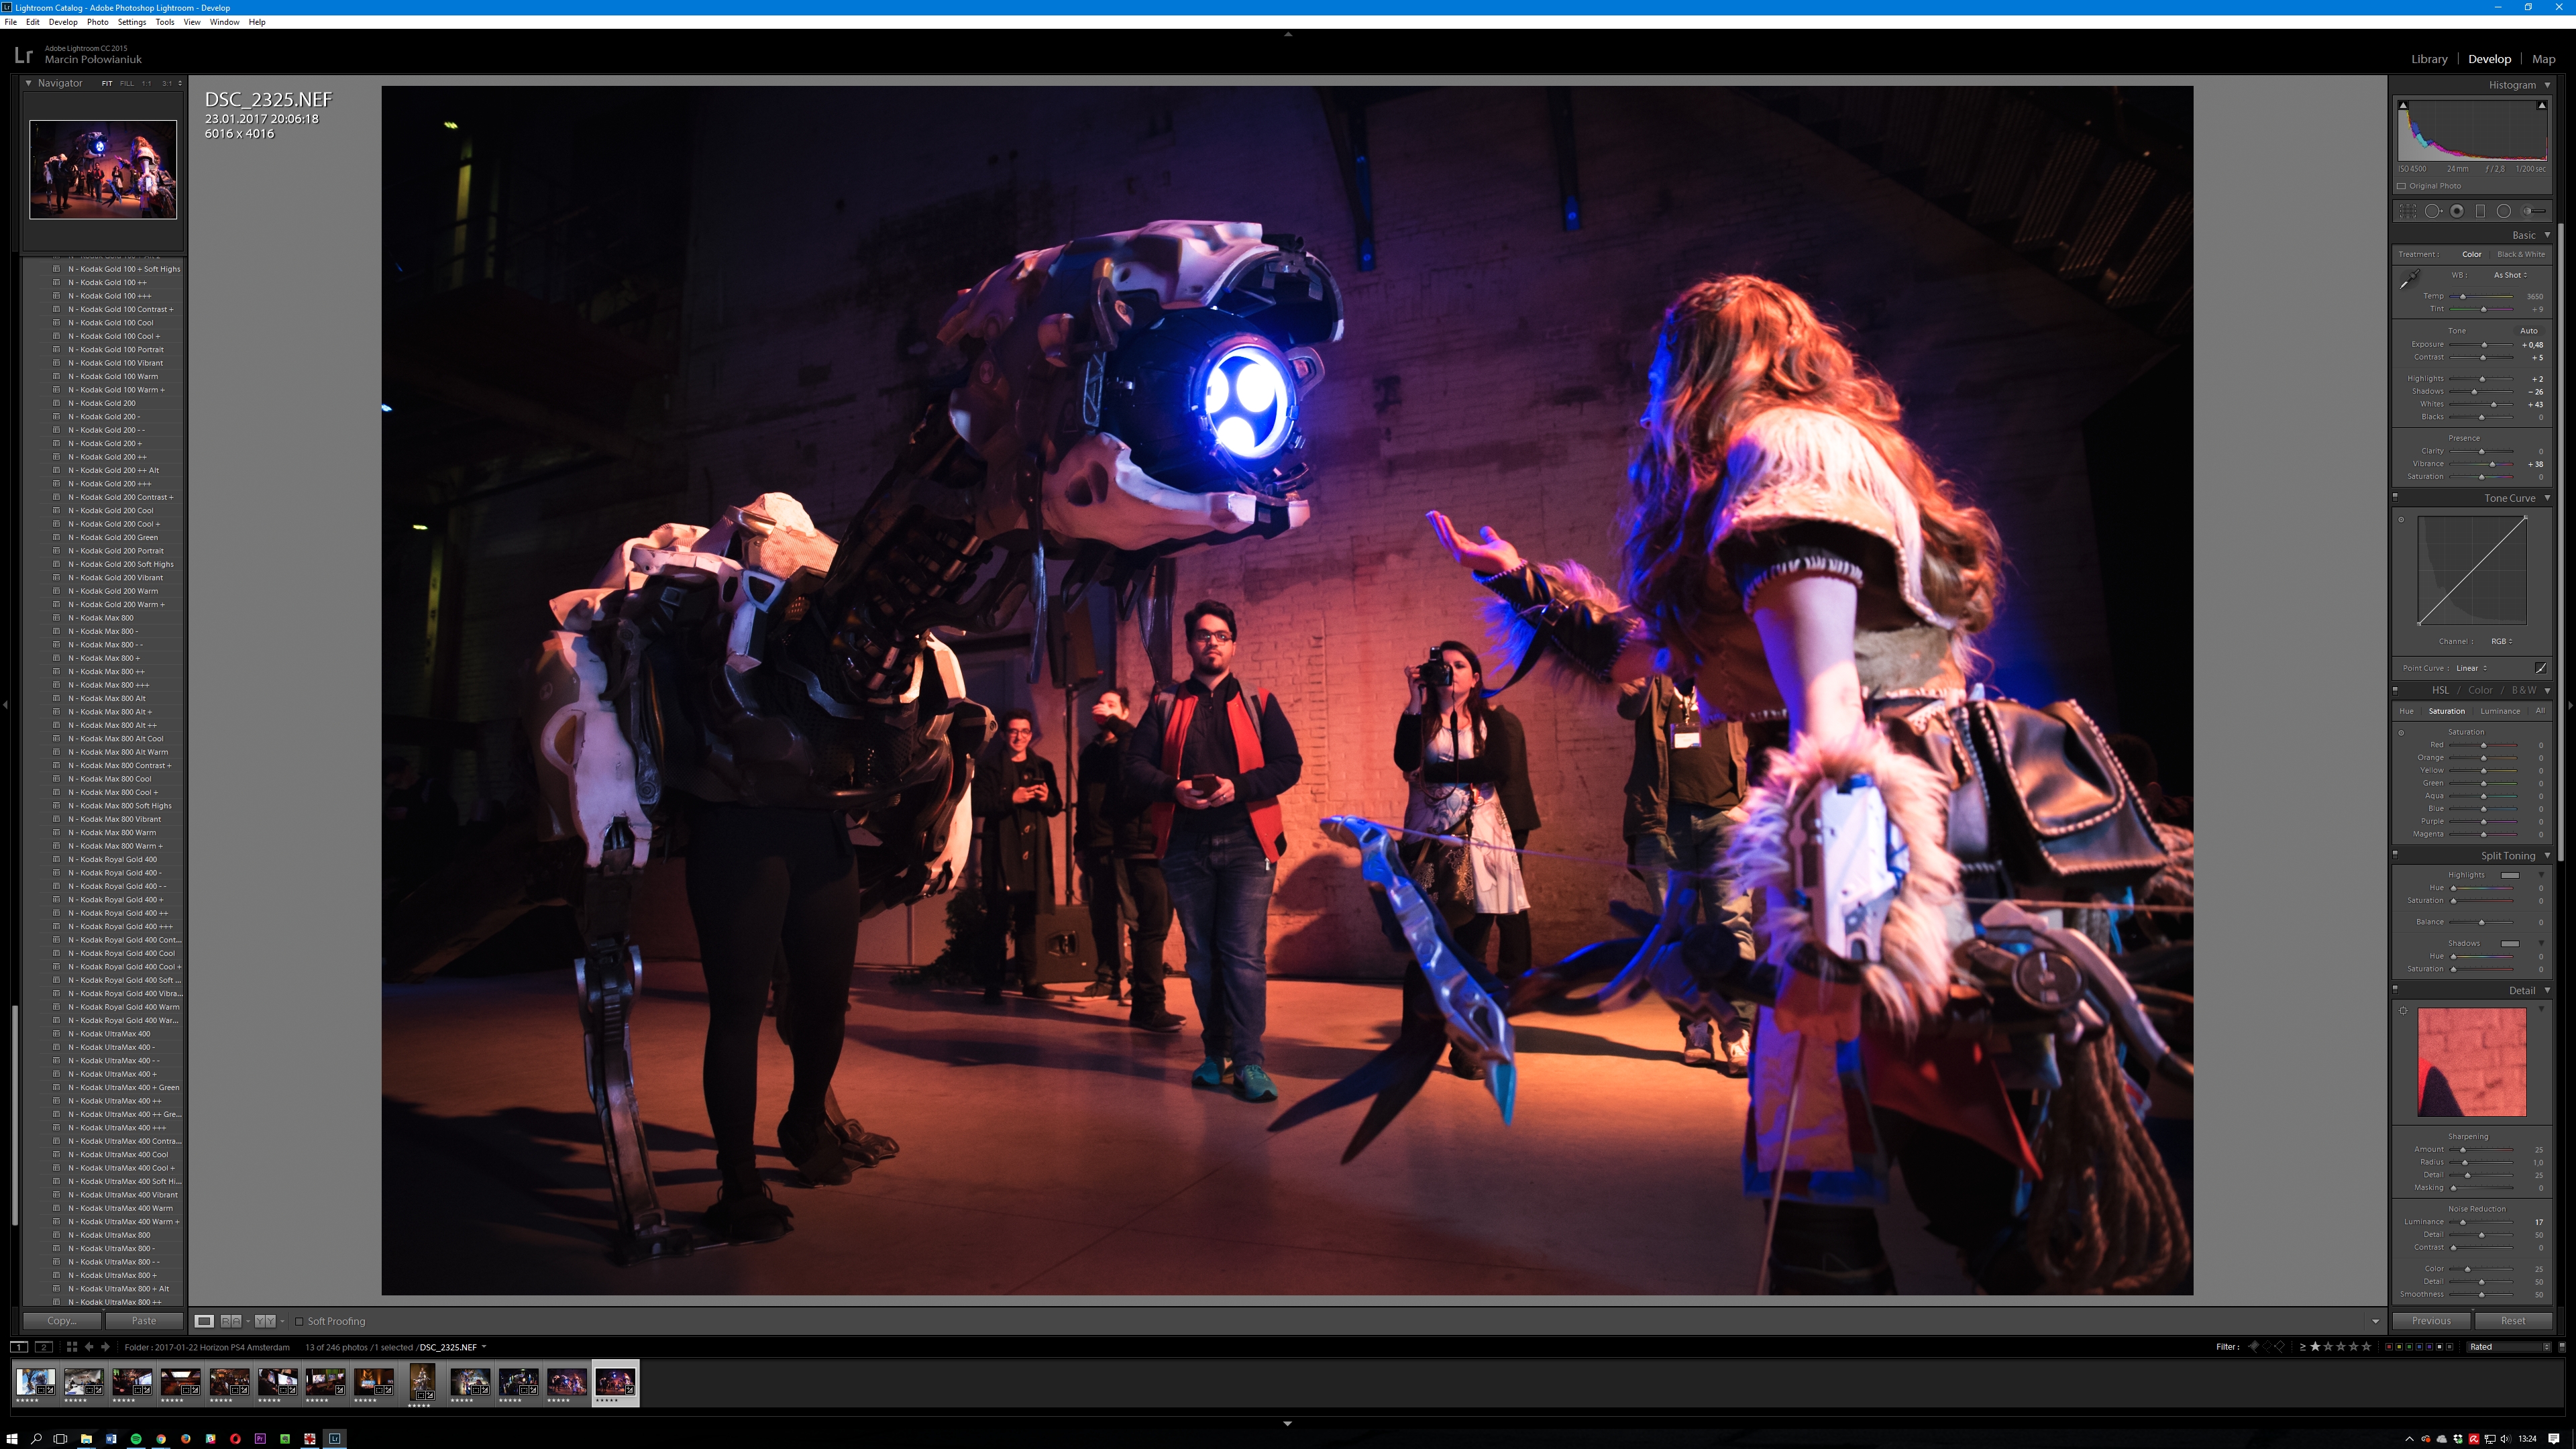Image resolution: width=2576 pixels, height=1449 pixels.
Task: Click the Detail zoom target picker icon
Action: [2403, 1011]
